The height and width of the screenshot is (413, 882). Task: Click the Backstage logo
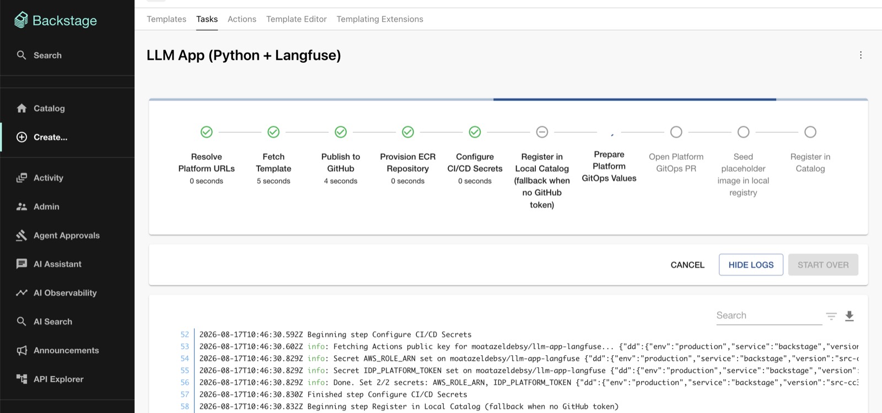point(55,20)
